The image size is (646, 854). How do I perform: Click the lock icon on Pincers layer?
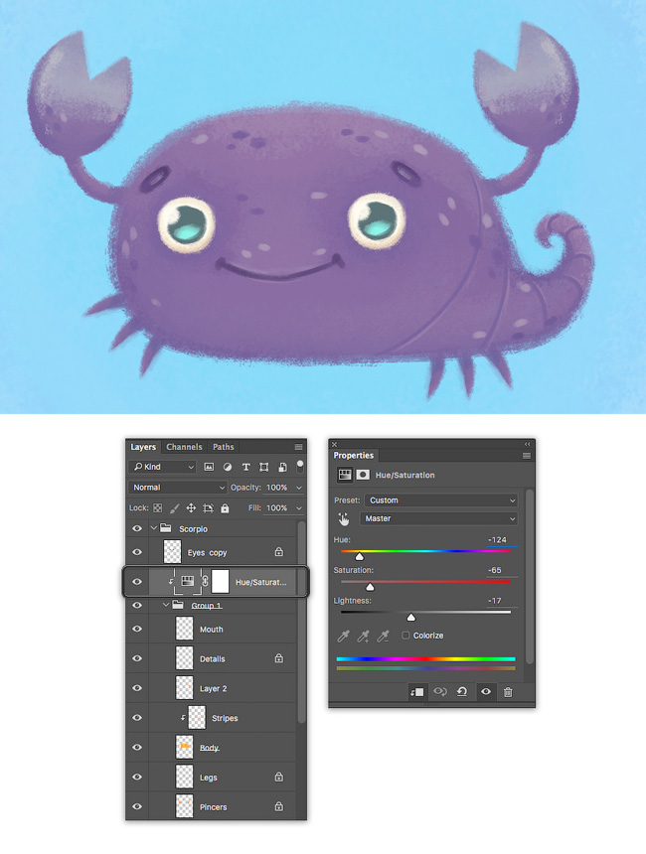coord(279,806)
